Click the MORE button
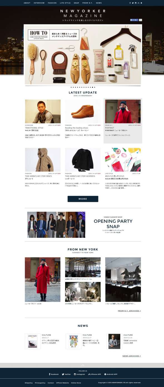This screenshot has height=387, width=164. [83, 199]
